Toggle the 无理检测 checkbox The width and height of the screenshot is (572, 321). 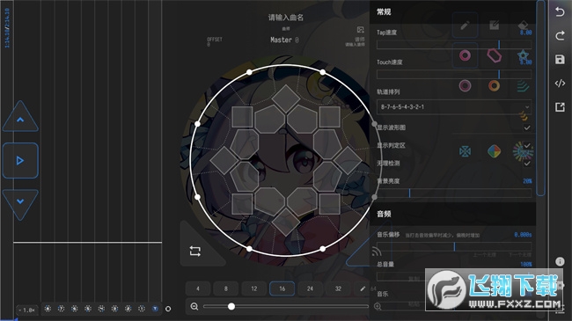tap(527, 164)
